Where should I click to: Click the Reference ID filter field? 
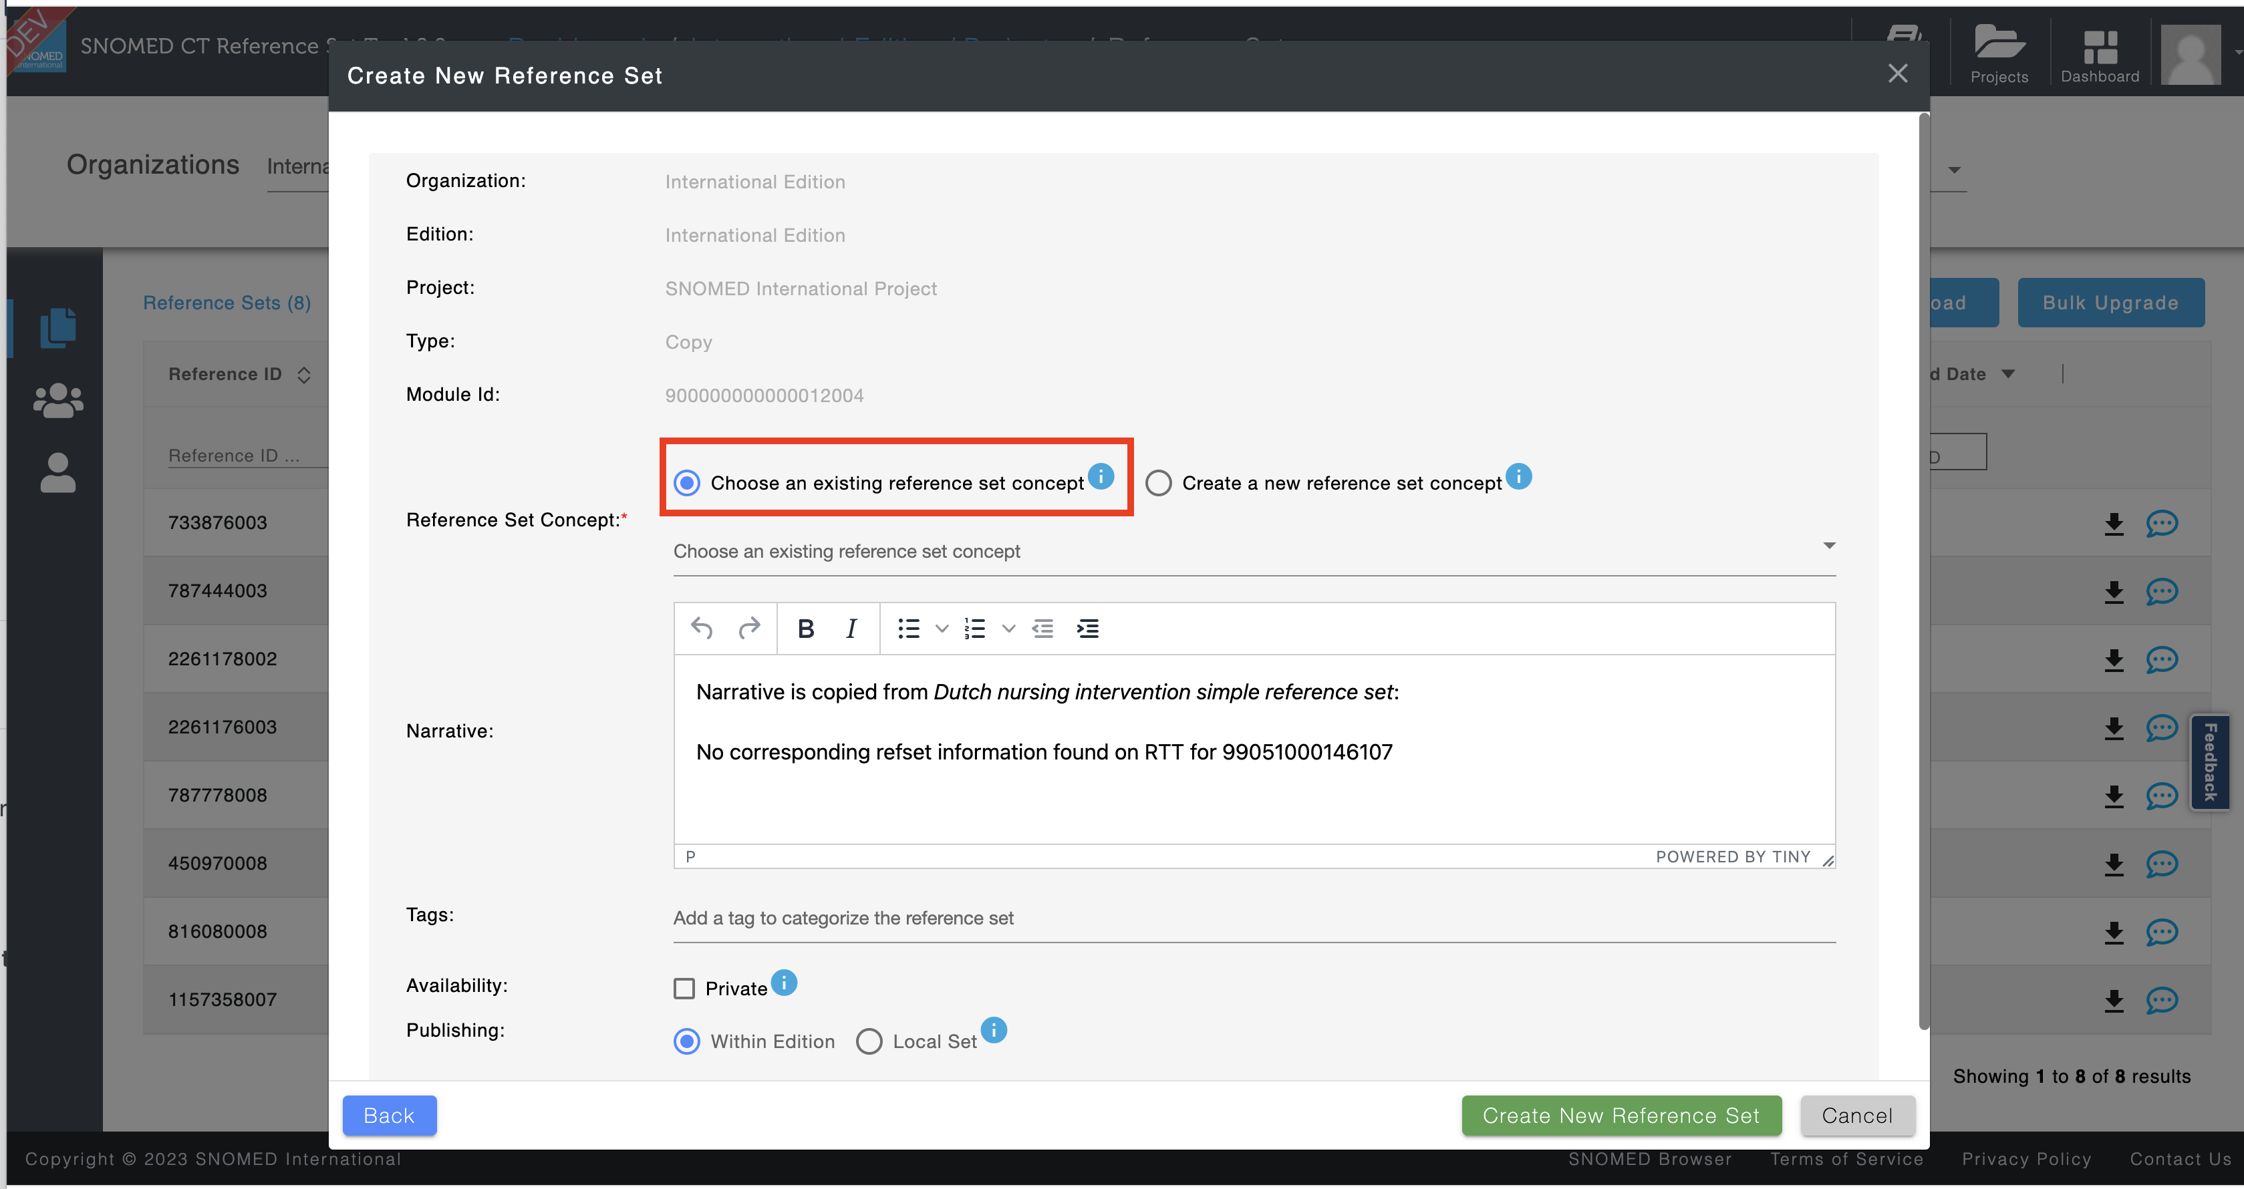247,455
